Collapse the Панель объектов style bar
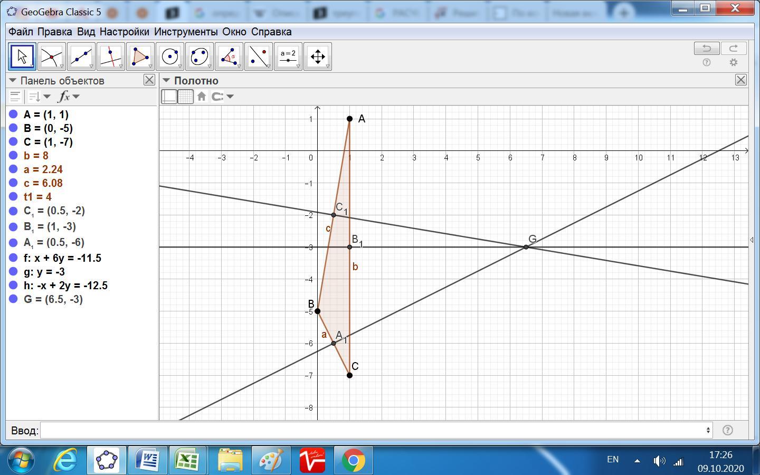 pos(13,80)
